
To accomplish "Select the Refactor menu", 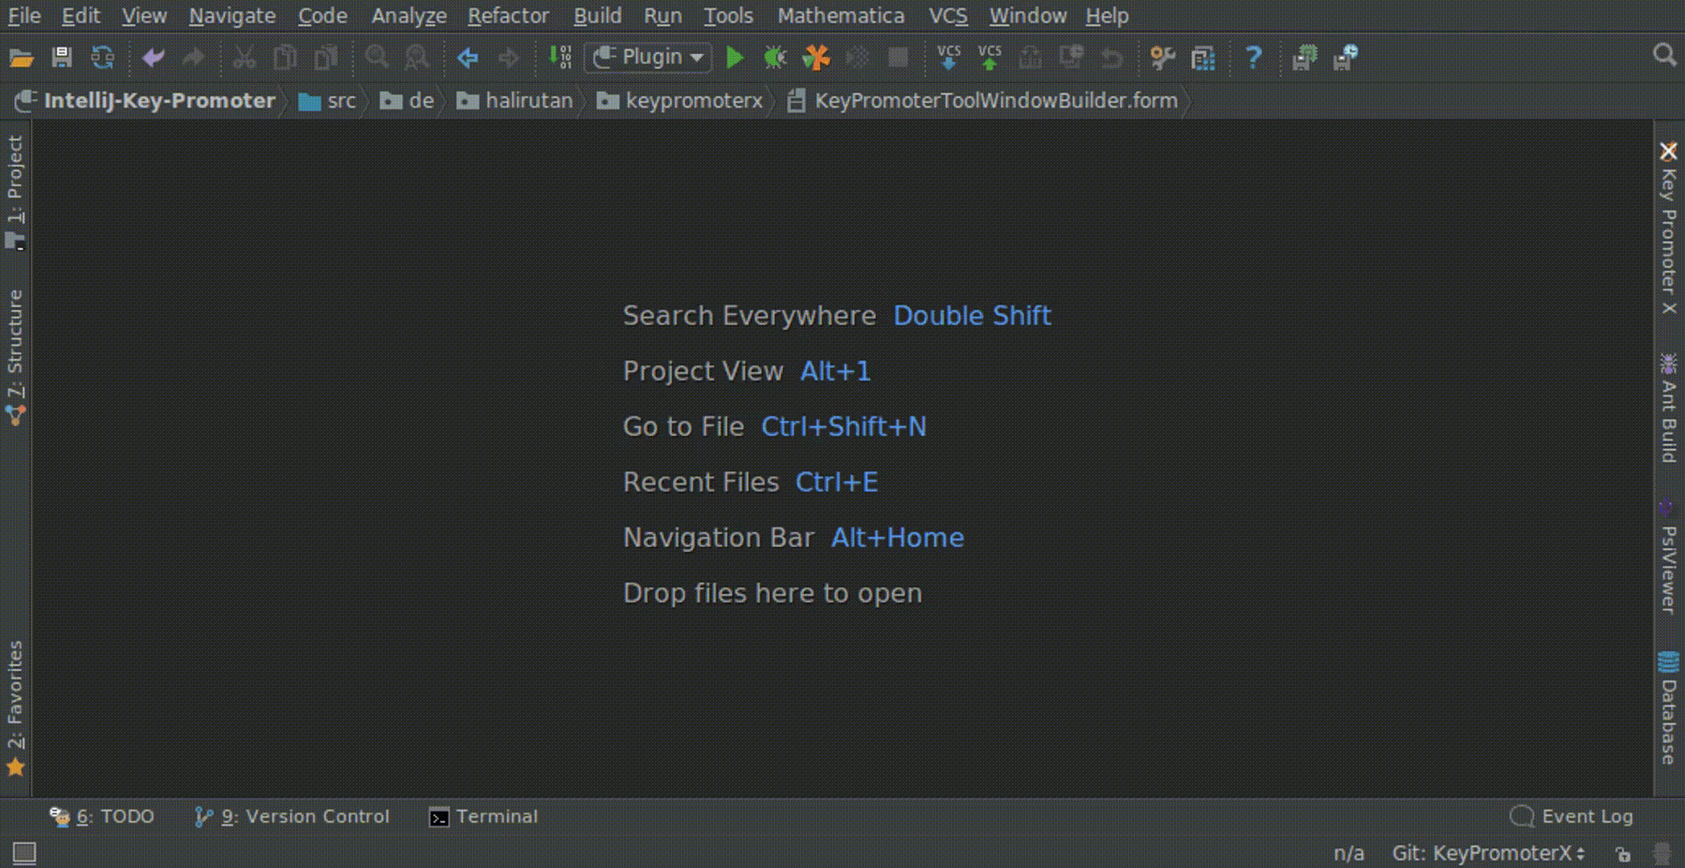I will click(x=508, y=14).
